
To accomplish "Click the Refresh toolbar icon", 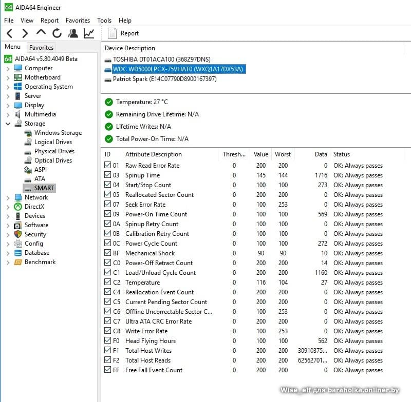I will [57, 33].
